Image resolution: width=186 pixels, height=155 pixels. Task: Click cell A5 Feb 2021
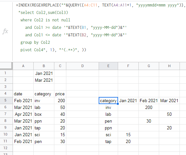pos(23,101)
